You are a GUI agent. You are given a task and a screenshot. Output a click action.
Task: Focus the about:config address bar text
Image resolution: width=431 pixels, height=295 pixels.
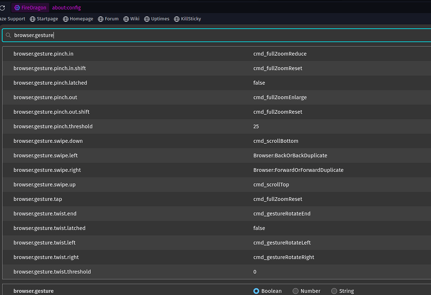click(67, 8)
